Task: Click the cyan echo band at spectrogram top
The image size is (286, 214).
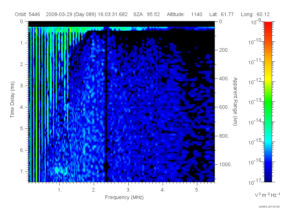Action: (121, 29)
